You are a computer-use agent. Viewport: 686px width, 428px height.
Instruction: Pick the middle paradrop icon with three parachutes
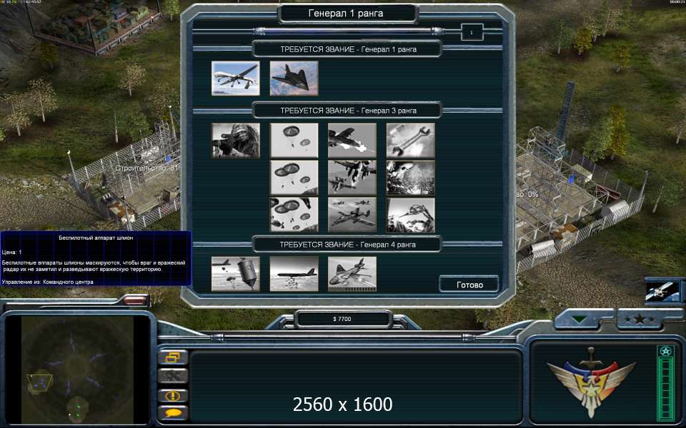(294, 178)
